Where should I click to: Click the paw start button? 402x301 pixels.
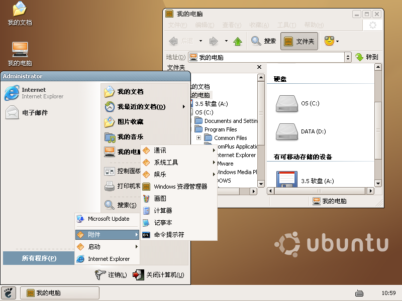click(9, 293)
